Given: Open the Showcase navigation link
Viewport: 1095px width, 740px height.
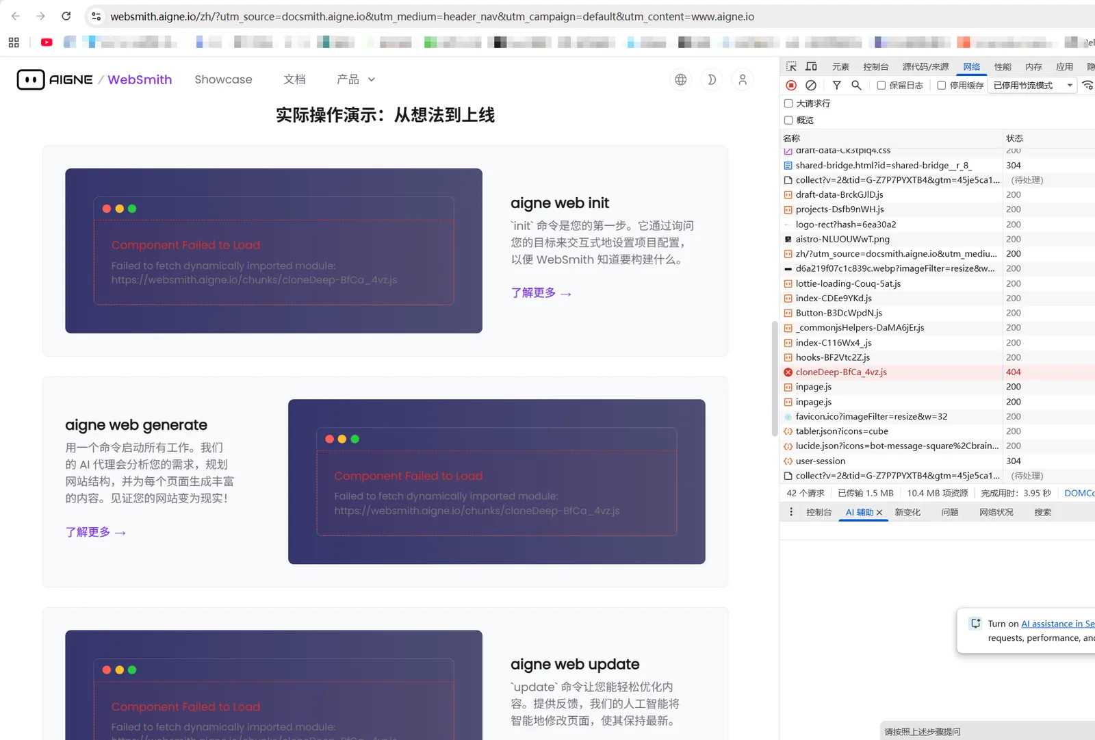Looking at the screenshot, I should pos(223,79).
